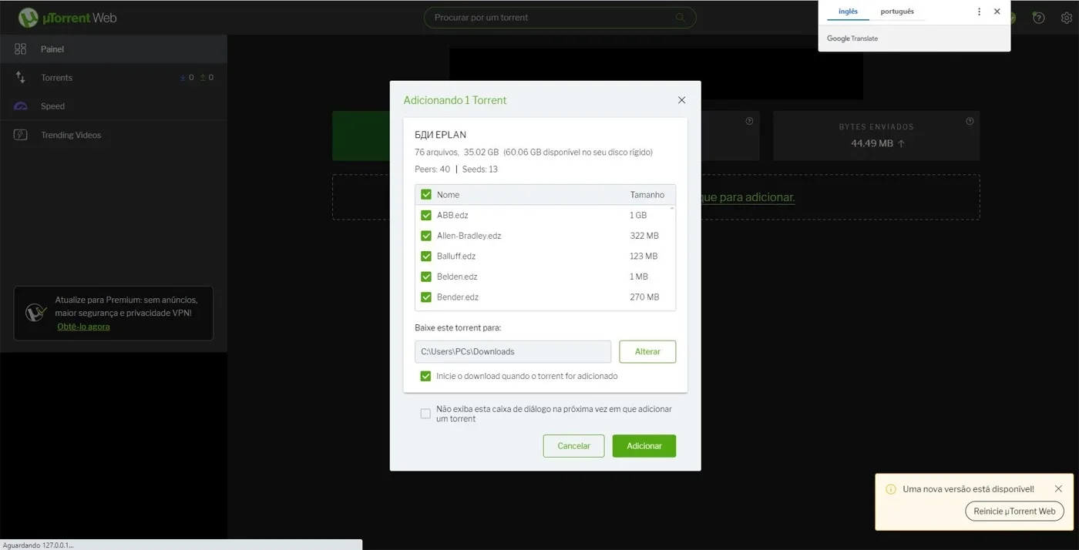Viewport: 1079px width, 550px height.
Task: Open Speed in the sidebar
Action: point(113,106)
